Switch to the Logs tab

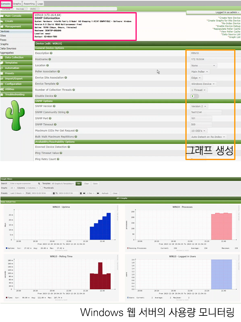click(40, 4)
